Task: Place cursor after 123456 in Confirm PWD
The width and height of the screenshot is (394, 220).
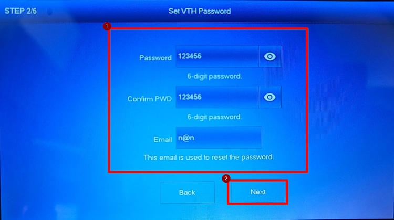Action: (x=202, y=97)
